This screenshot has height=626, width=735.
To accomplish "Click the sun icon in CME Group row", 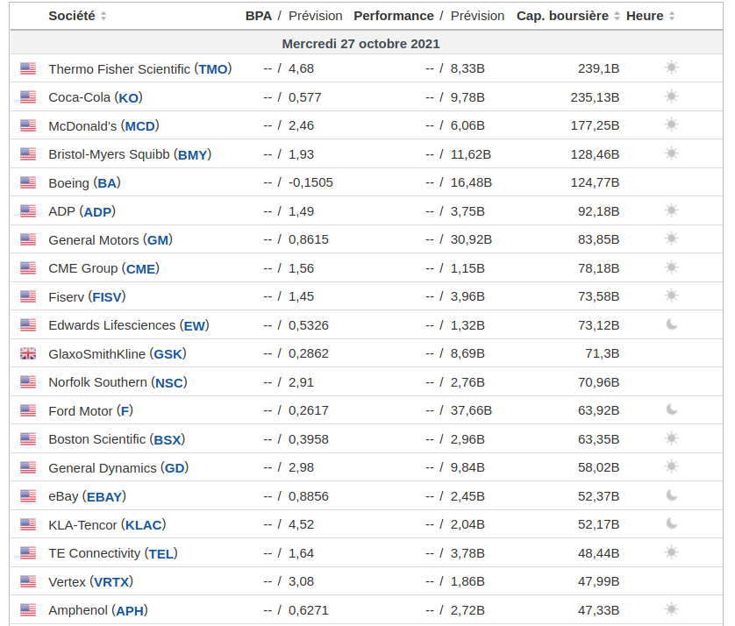I will coord(671,267).
